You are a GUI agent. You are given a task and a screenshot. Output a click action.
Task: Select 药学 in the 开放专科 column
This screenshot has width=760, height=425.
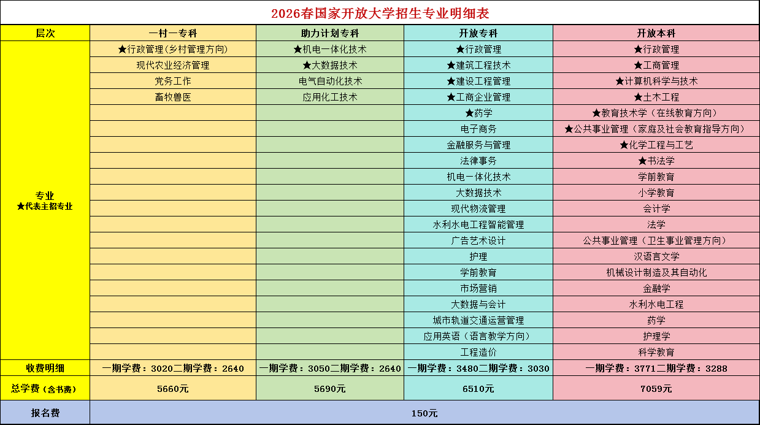click(478, 112)
